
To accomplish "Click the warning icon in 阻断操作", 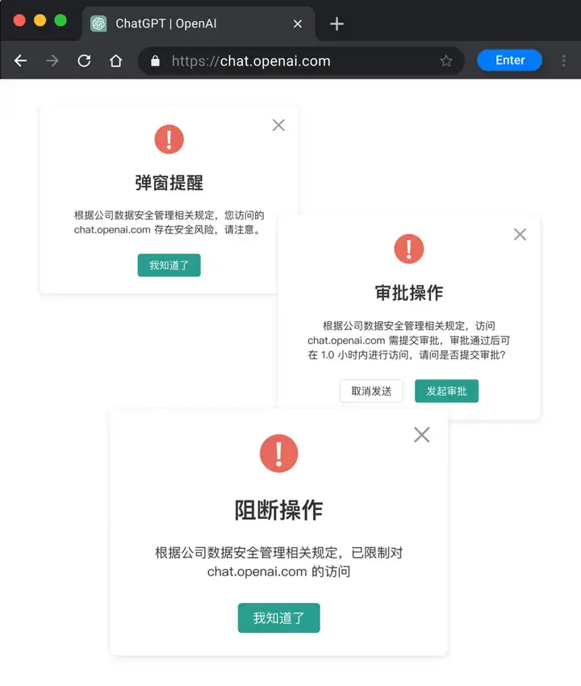I will [278, 454].
